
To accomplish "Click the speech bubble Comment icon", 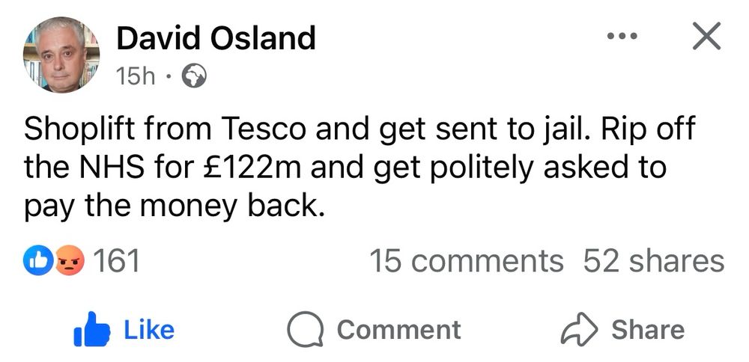I will click(306, 330).
